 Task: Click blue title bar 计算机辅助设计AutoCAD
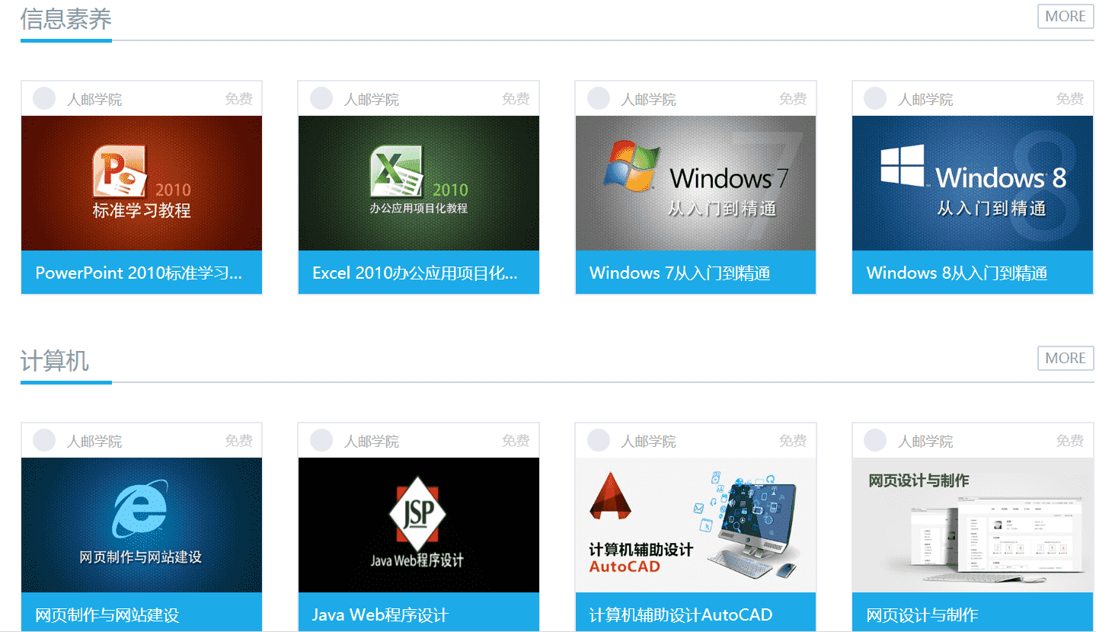695,612
